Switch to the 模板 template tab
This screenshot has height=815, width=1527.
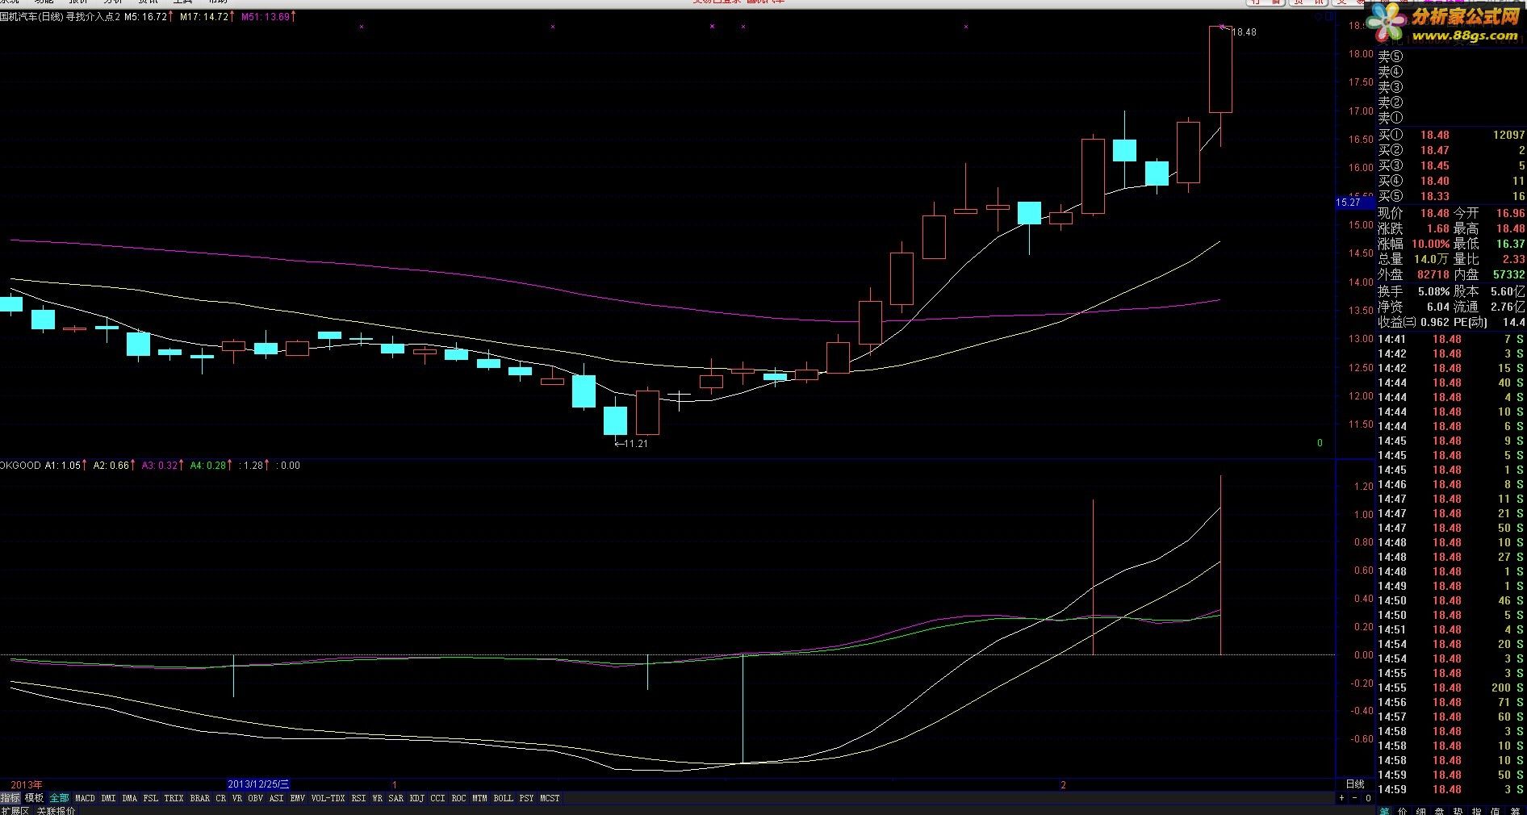pos(35,798)
